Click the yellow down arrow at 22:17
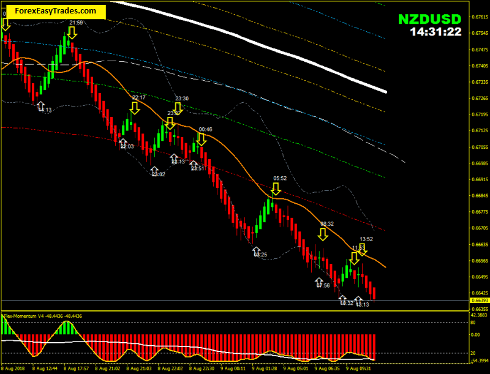Screen dimensions: 490x374 [135, 108]
